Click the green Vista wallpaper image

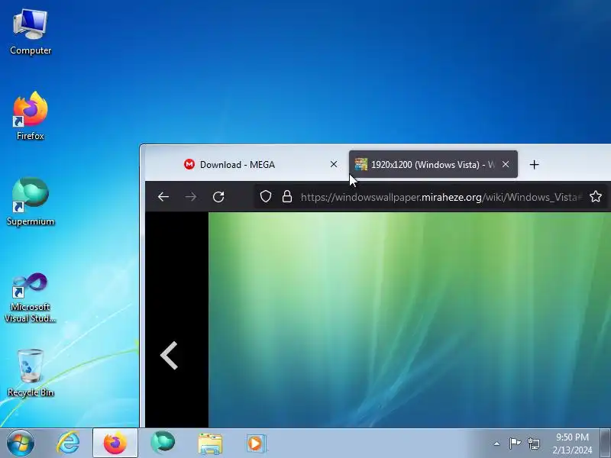click(409, 320)
